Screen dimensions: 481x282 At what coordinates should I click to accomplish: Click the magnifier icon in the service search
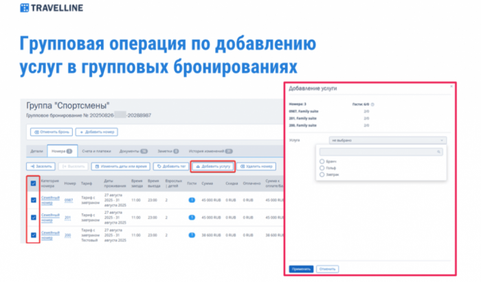(438, 152)
